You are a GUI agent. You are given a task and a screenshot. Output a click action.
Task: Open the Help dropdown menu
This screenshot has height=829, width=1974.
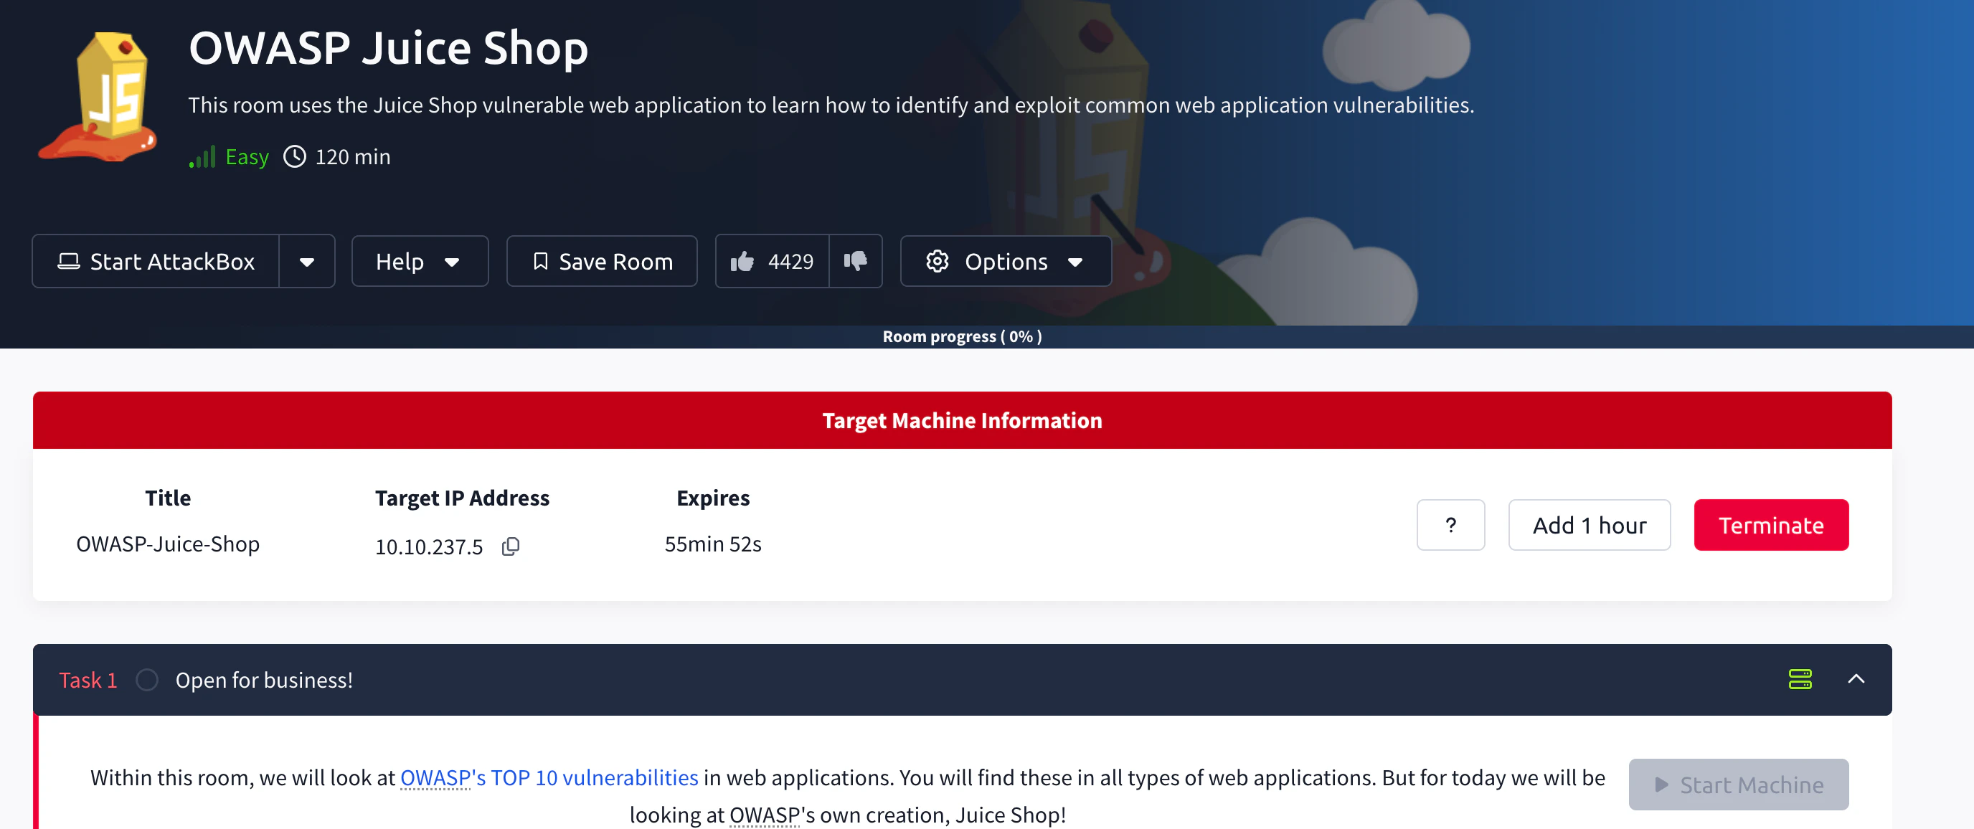(x=419, y=261)
